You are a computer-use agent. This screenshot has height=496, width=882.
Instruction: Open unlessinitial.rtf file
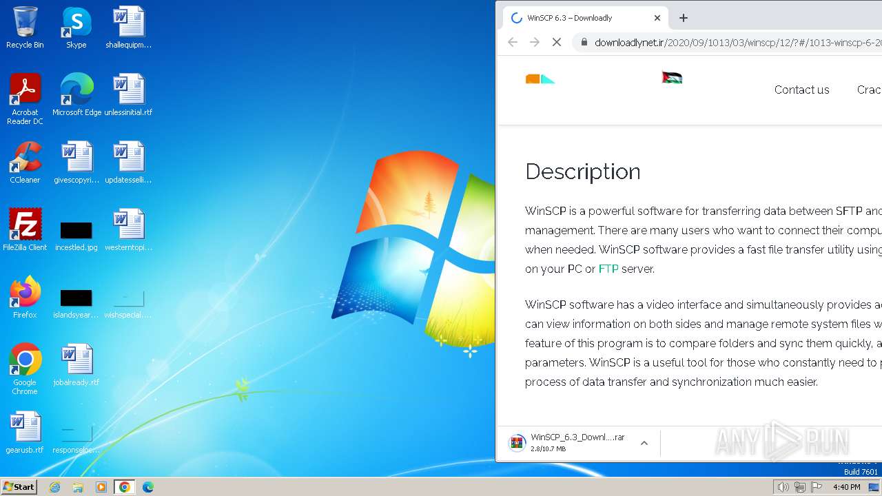tap(128, 95)
